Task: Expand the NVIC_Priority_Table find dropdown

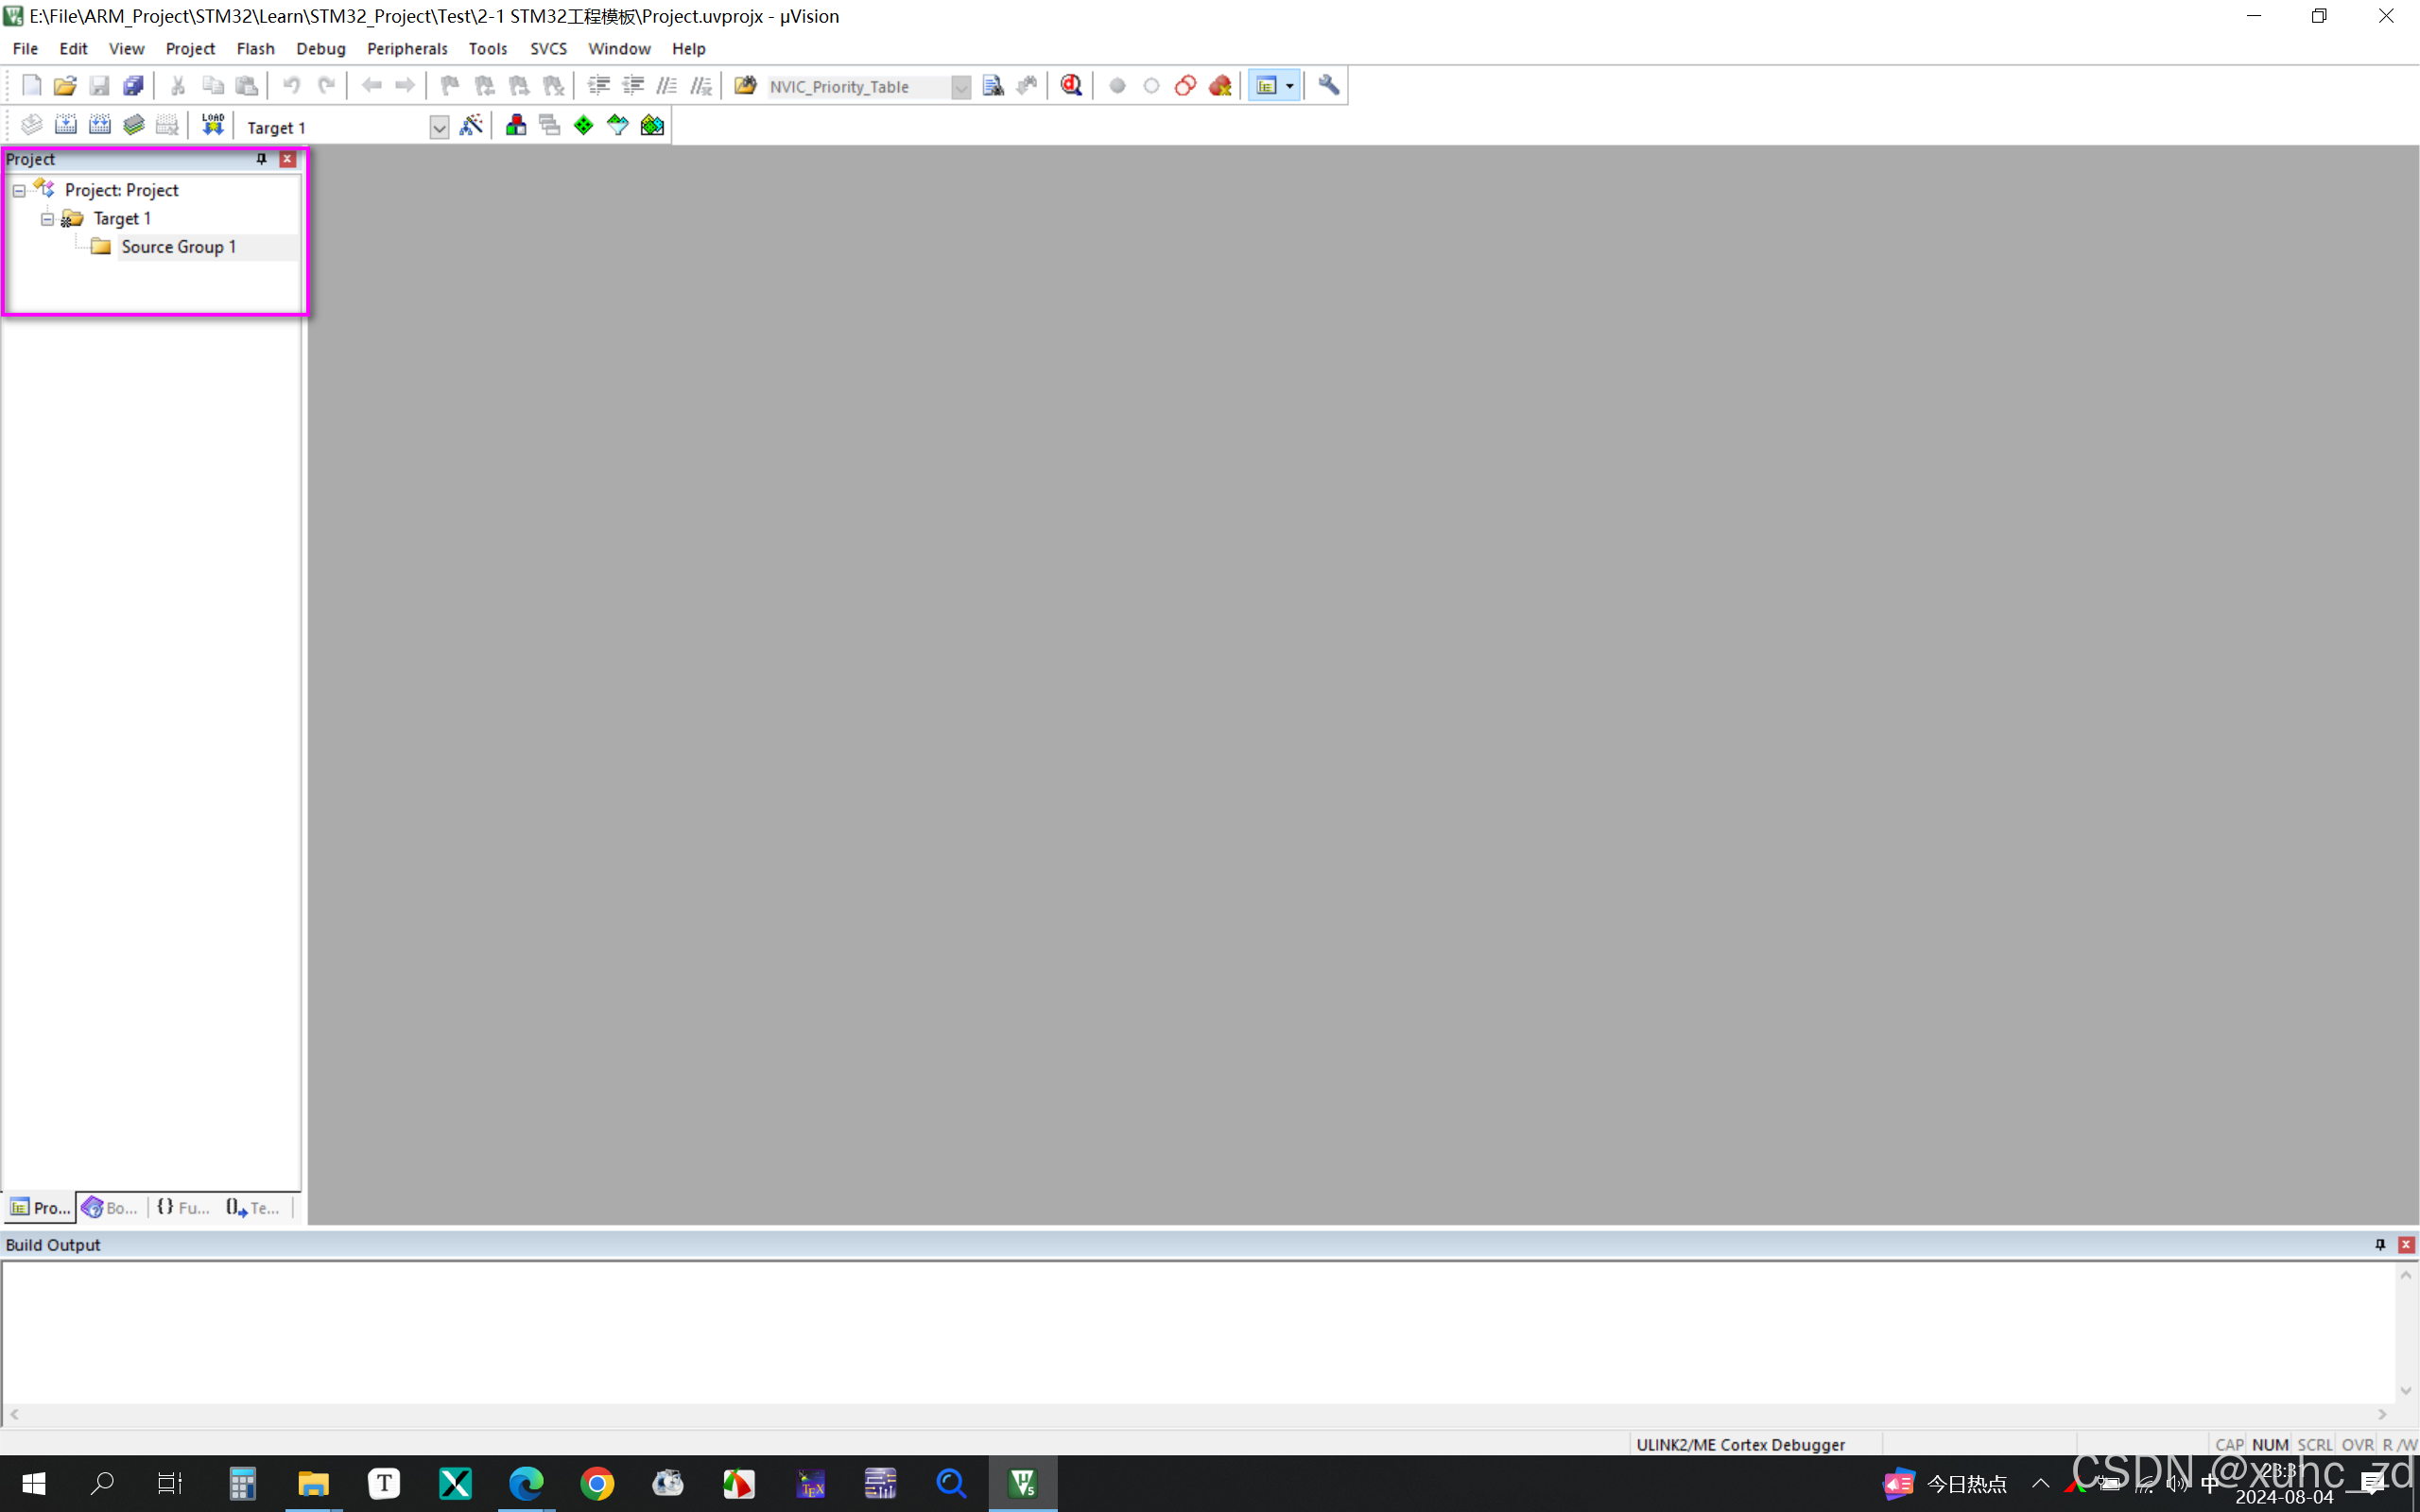Action: tap(961, 87)
